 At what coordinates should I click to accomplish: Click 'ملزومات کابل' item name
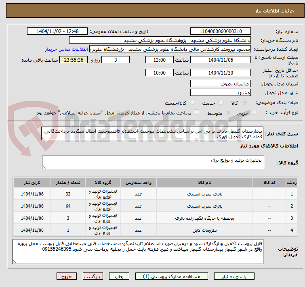coord(204,230)
